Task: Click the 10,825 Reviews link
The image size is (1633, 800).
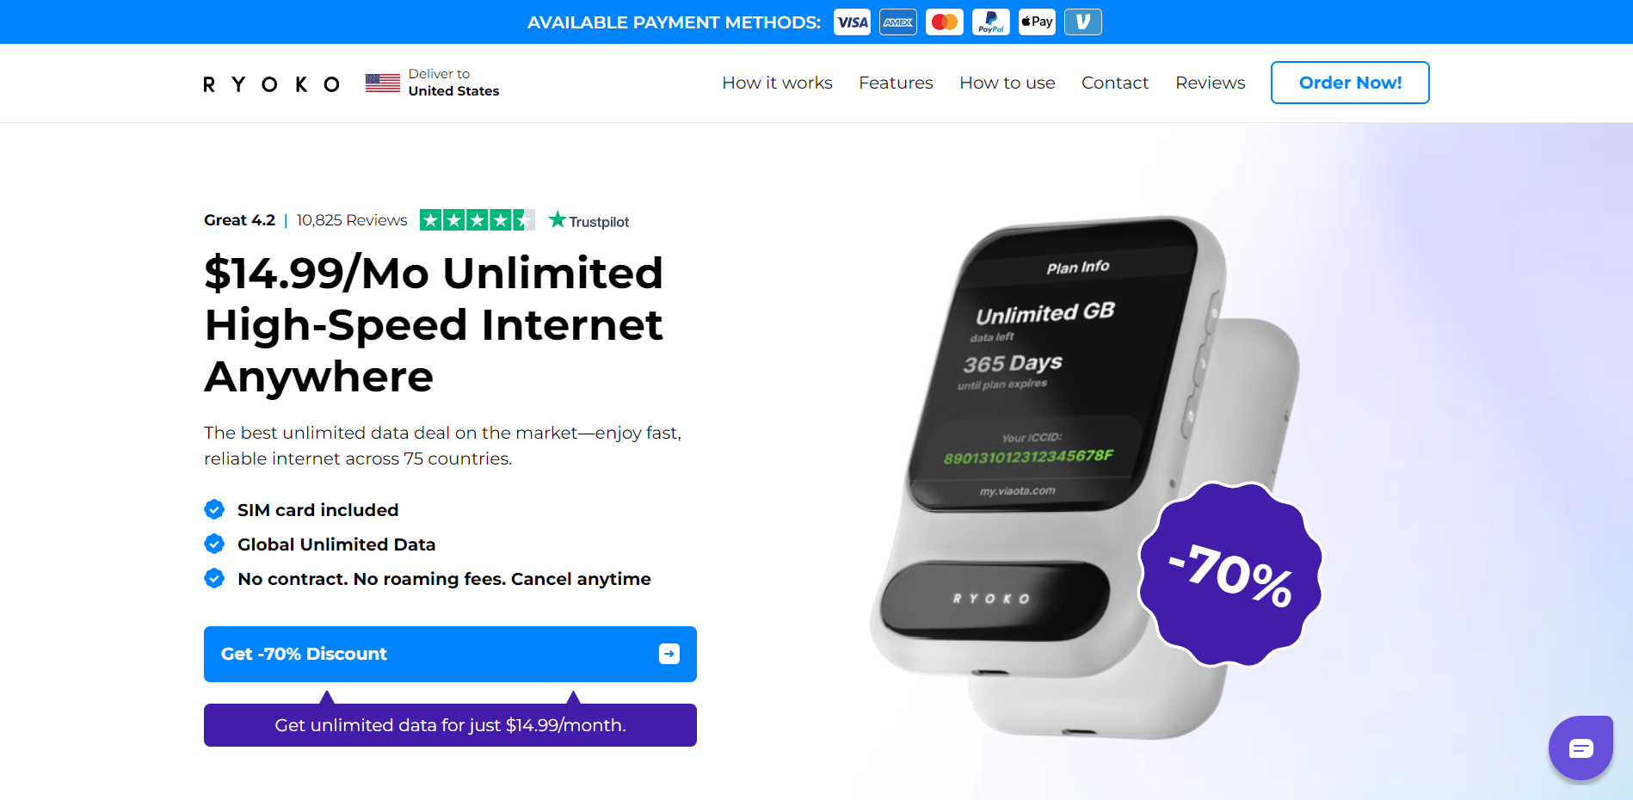Action: pyautogui.click(x=352, y=220)
